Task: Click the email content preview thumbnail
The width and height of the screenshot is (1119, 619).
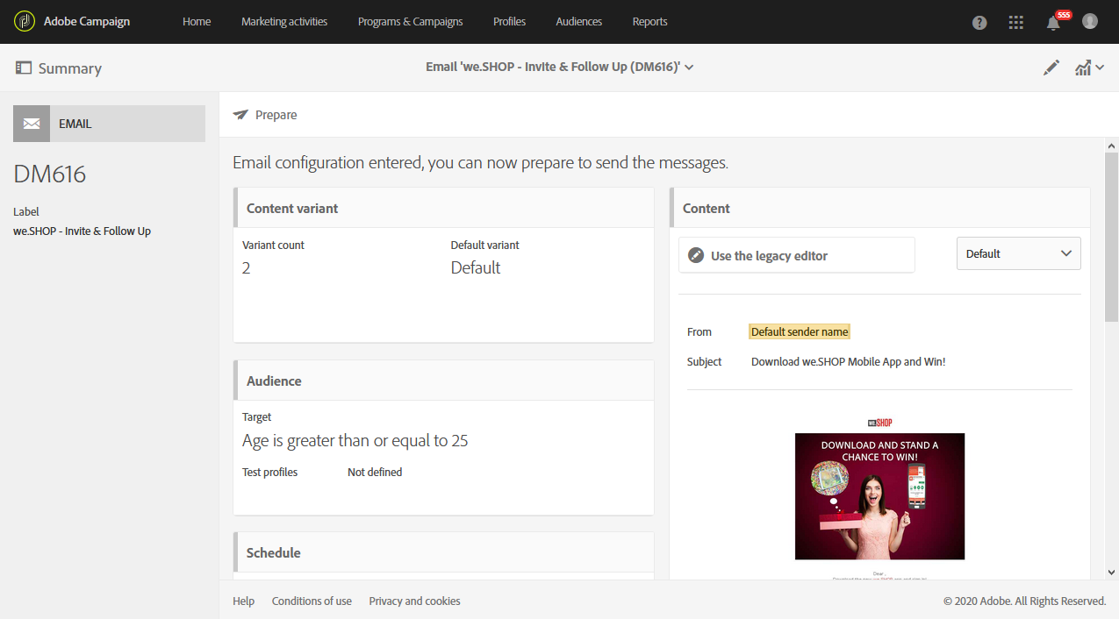Action: tap(879, 495)
